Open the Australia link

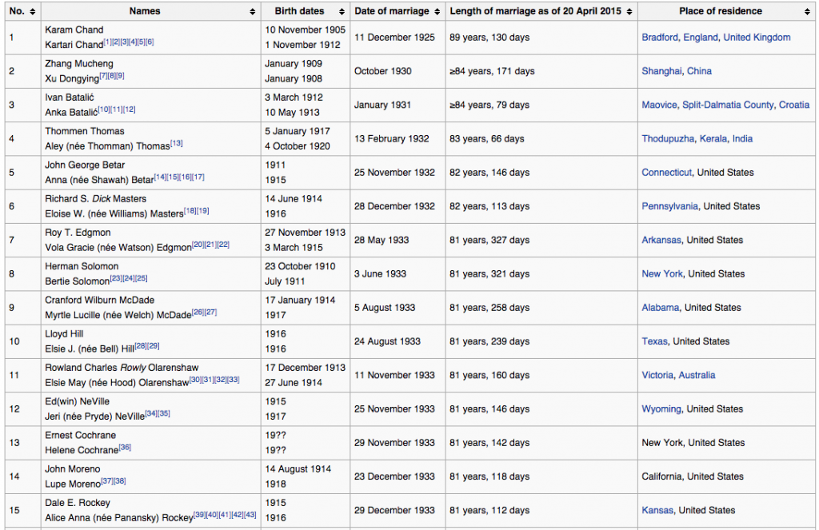[697, 376]
